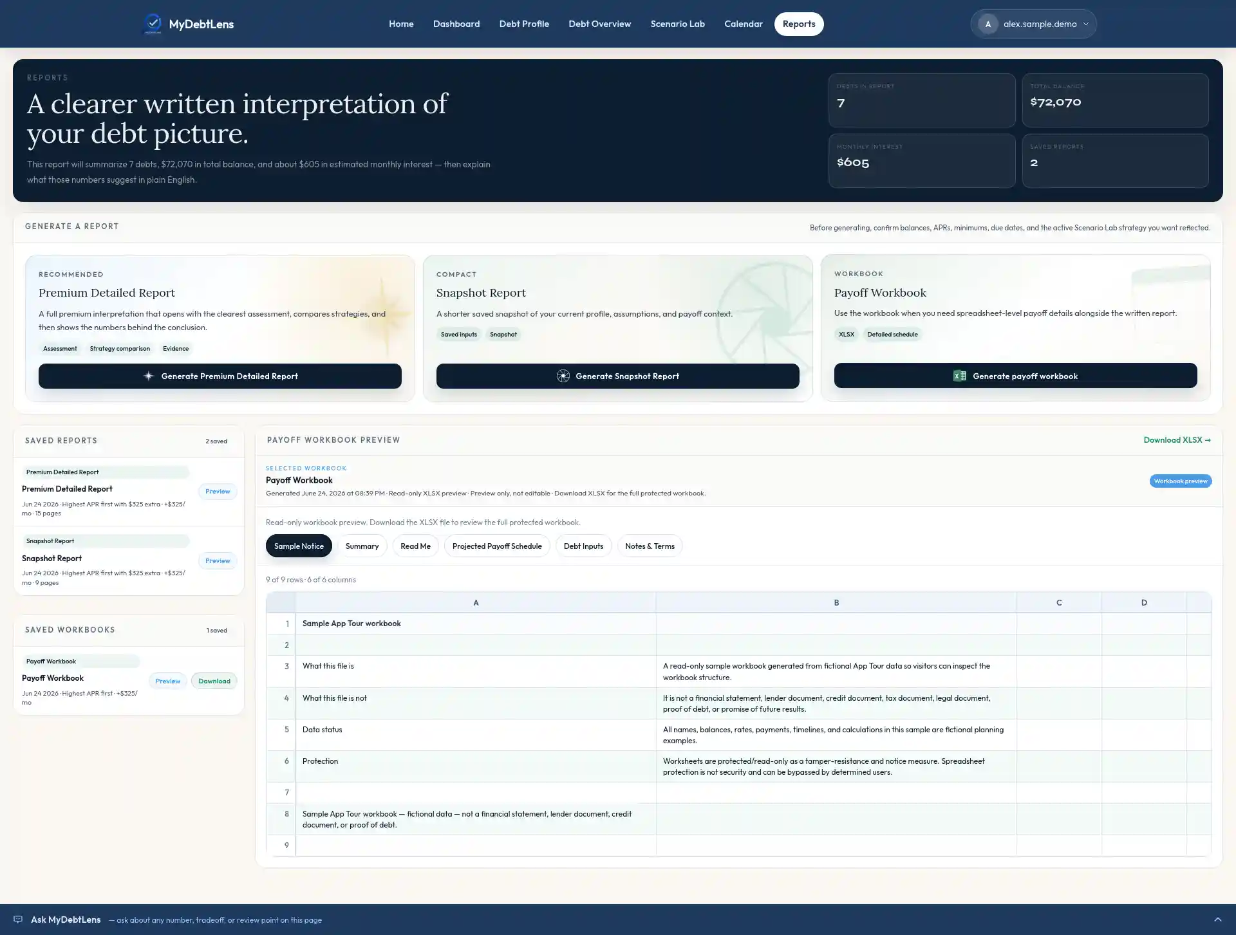Click the Download XLSX link
This screenshot has width=1236, height=935.
1177,440
